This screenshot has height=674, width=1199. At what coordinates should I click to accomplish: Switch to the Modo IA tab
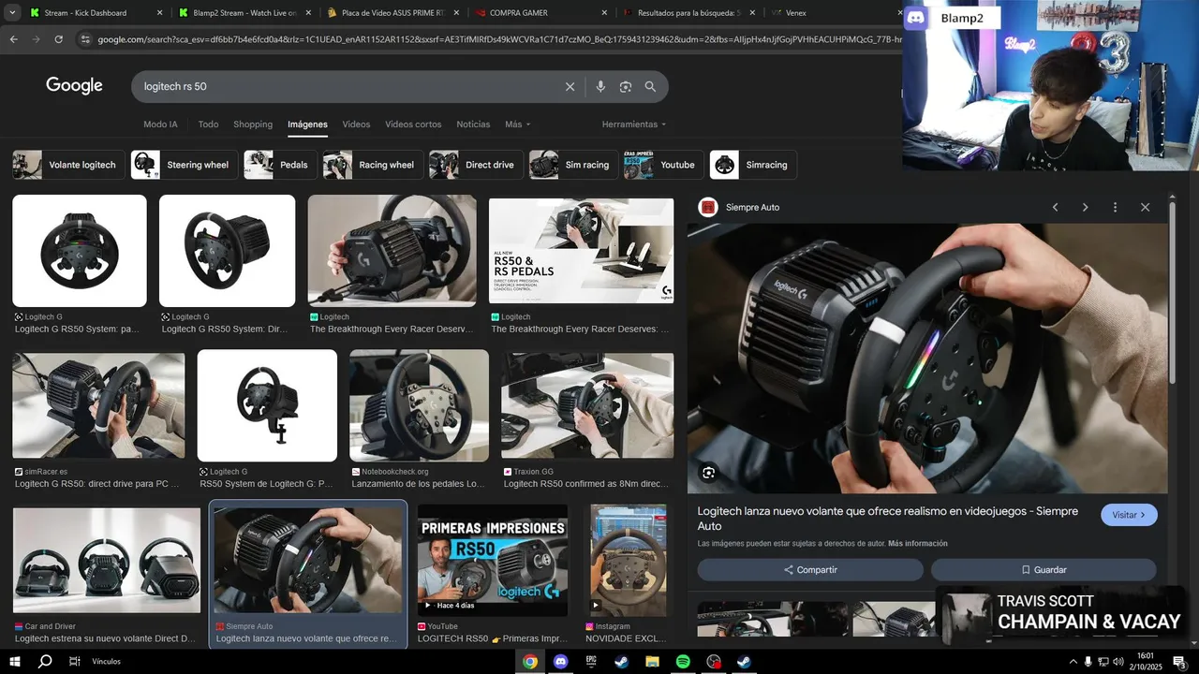coord(160,124)
